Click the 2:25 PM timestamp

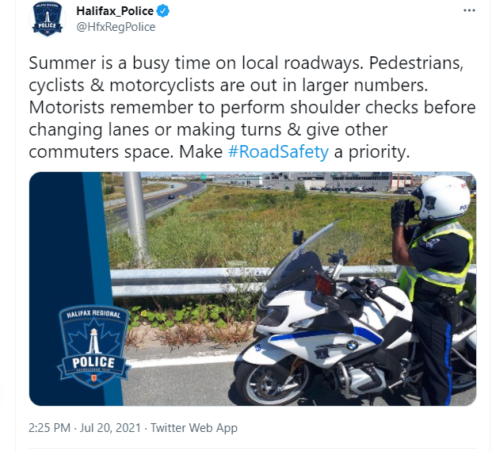tap(49, 428)
